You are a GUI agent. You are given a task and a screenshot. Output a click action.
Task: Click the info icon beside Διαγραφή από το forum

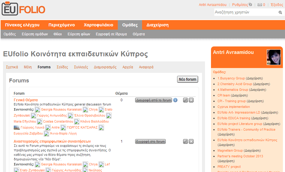click(x=175, y=100)
